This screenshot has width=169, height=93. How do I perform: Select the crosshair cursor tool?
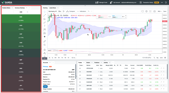pyautogui.click(x=45, y=12)
